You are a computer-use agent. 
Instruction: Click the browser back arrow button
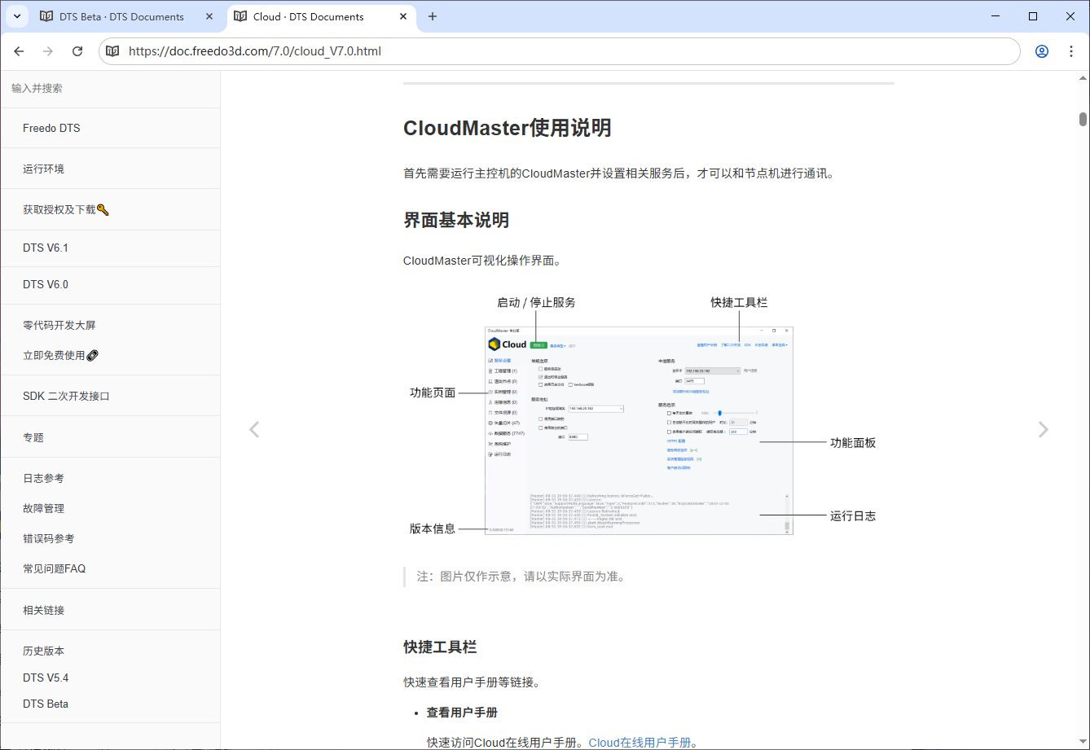[19, 51]
